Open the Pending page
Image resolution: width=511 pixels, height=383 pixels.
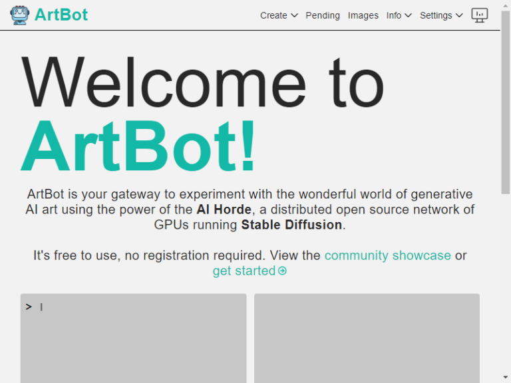[x=323, y=15]
